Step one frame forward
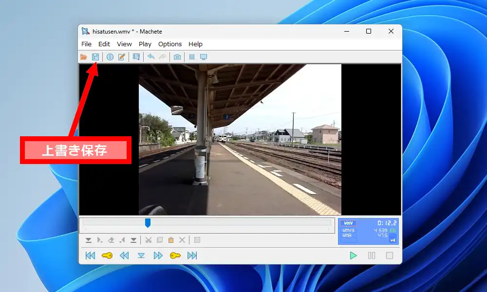 point(158,255)
